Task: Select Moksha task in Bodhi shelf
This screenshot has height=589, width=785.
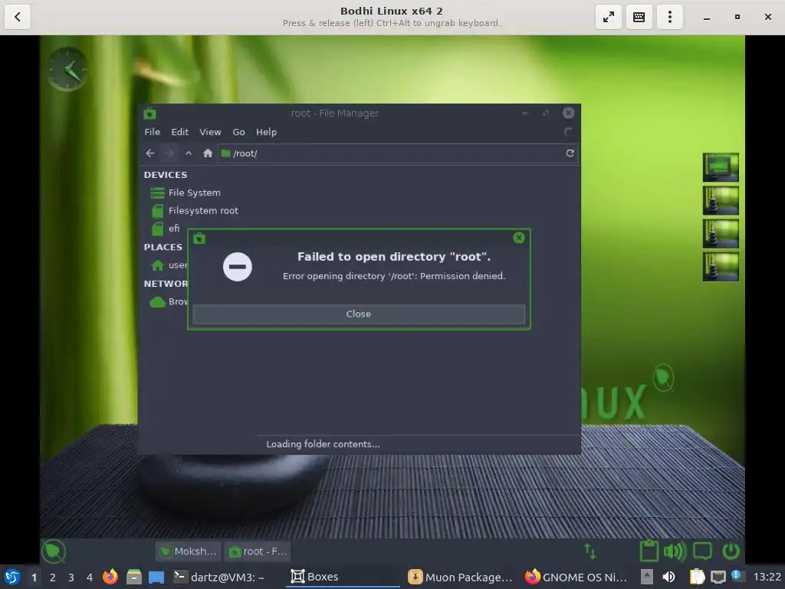Action: 189,551
